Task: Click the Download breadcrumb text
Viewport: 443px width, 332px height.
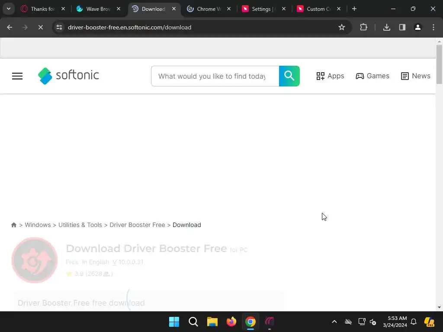Action: point(187,225)
